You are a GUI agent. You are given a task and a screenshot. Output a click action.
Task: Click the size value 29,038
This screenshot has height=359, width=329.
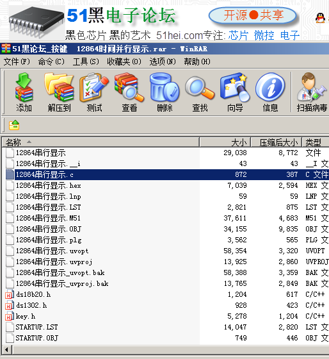[236, 153]
